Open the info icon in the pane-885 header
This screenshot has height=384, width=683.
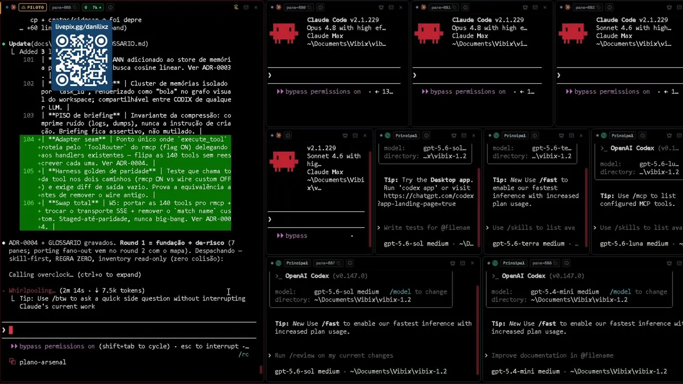(110, 7)
